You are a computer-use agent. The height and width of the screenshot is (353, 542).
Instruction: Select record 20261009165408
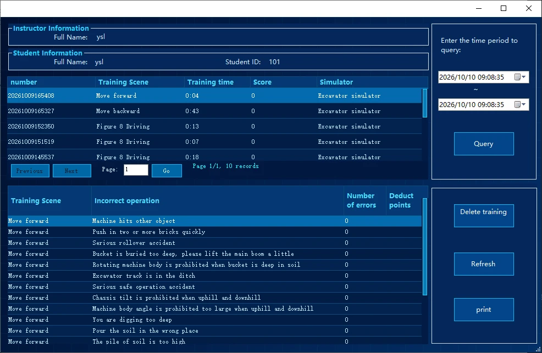click(x=214, y=96)
